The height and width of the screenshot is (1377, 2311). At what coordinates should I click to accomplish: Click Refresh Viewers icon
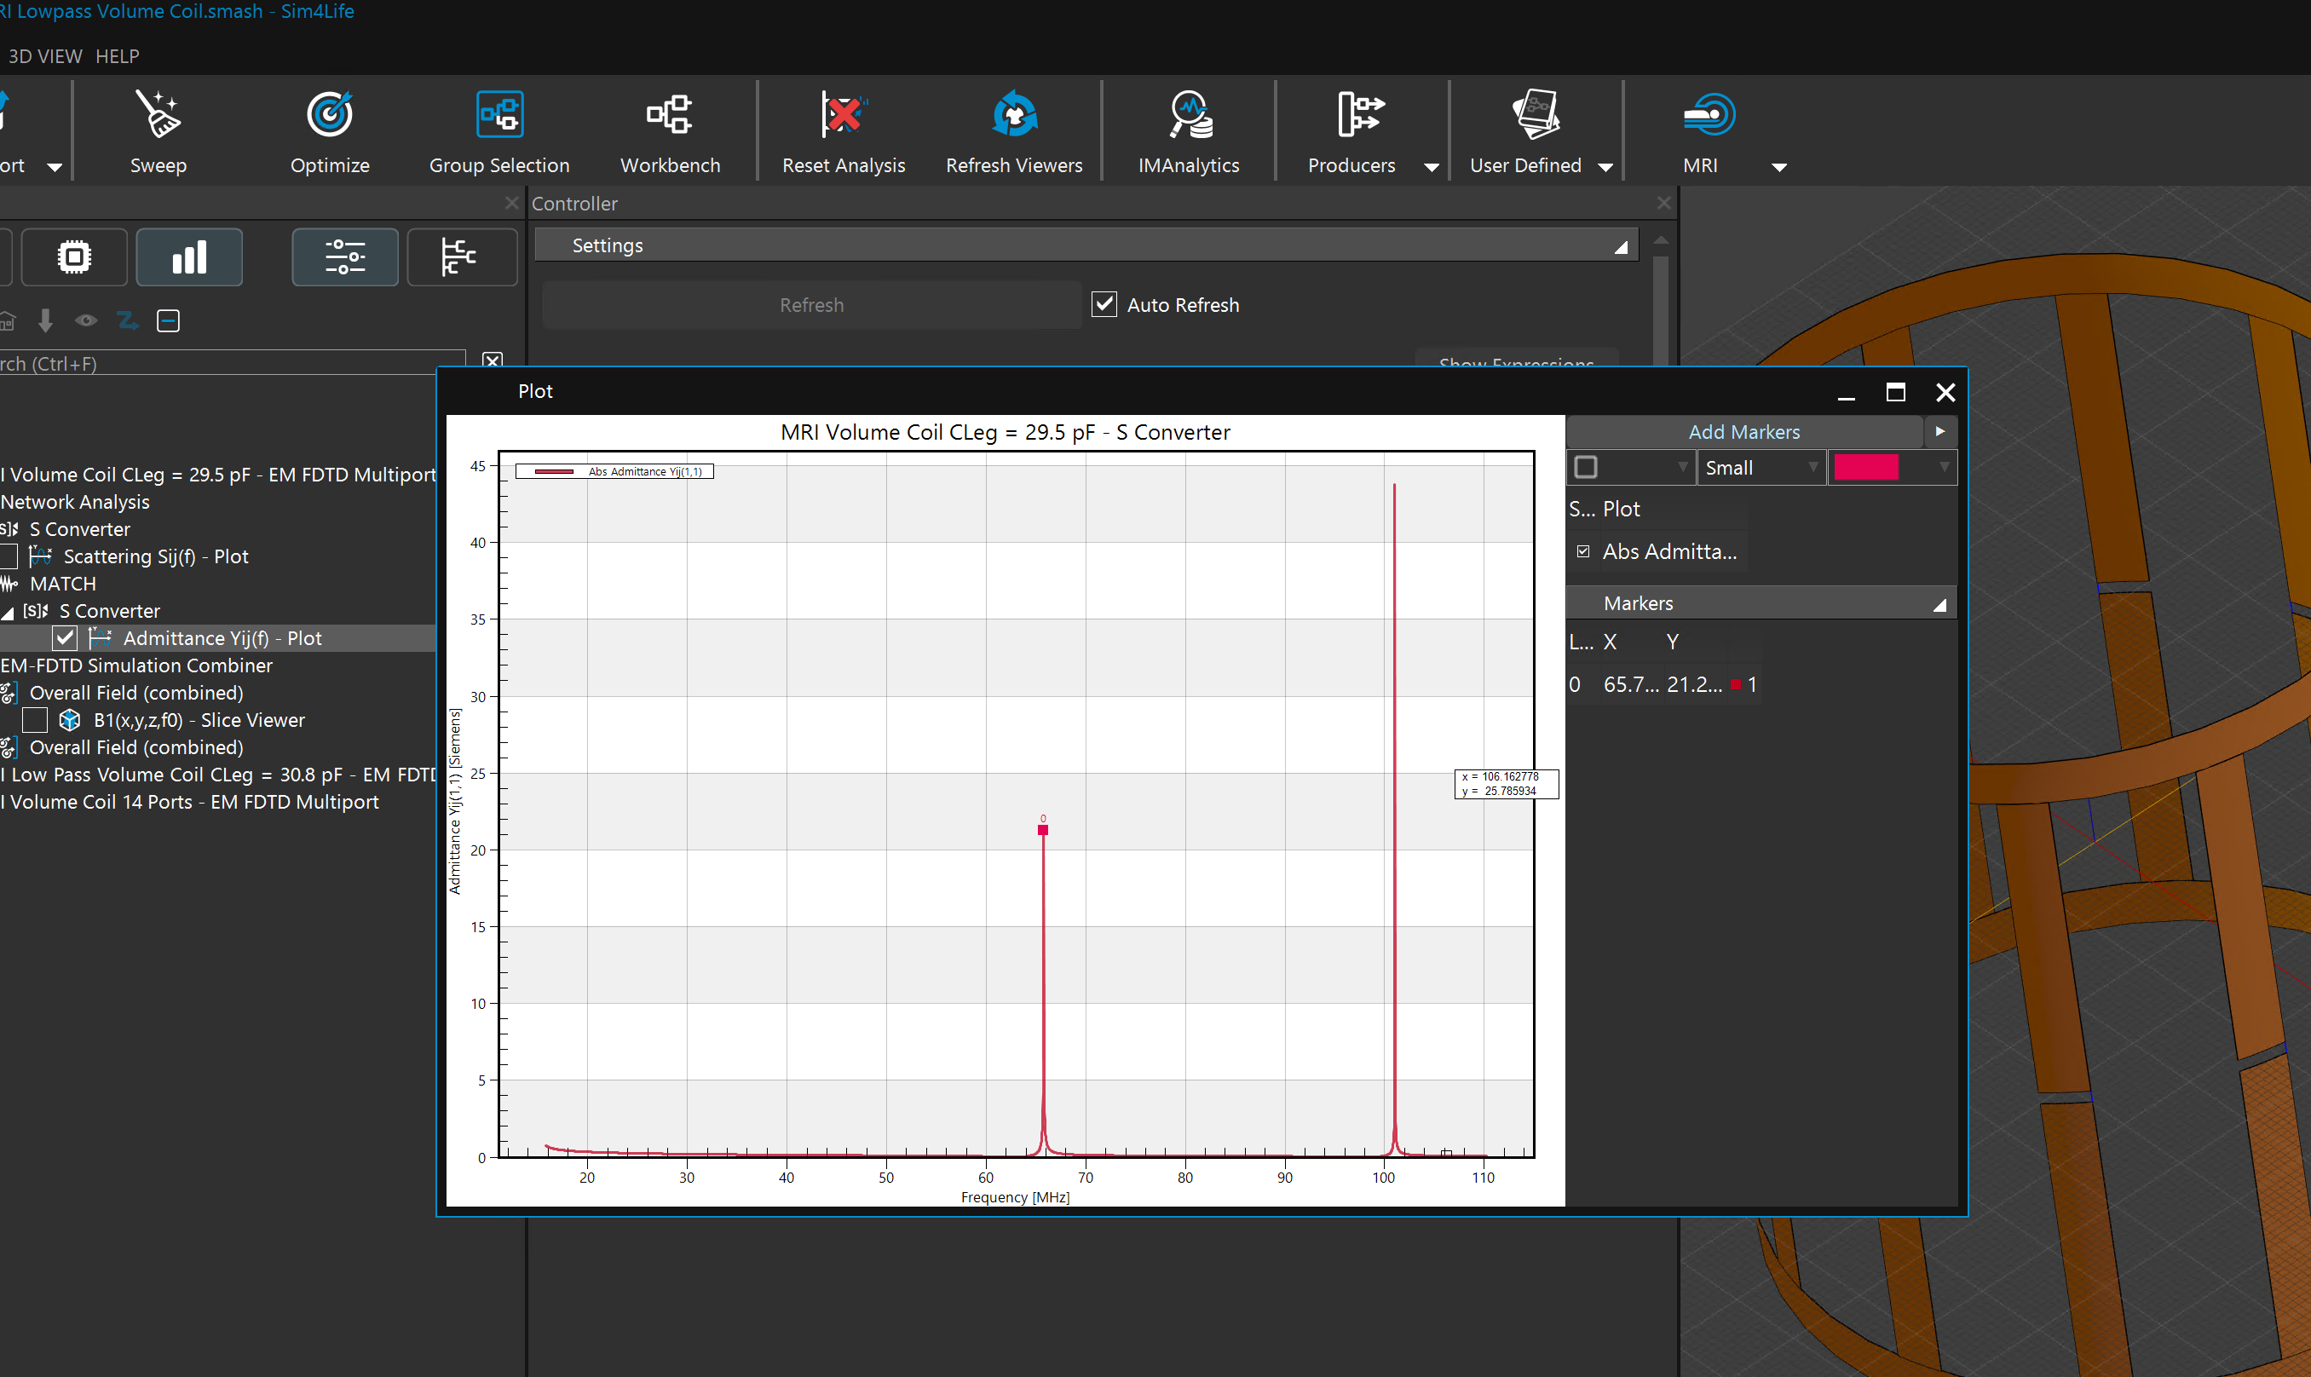[x=1014, y=115]
